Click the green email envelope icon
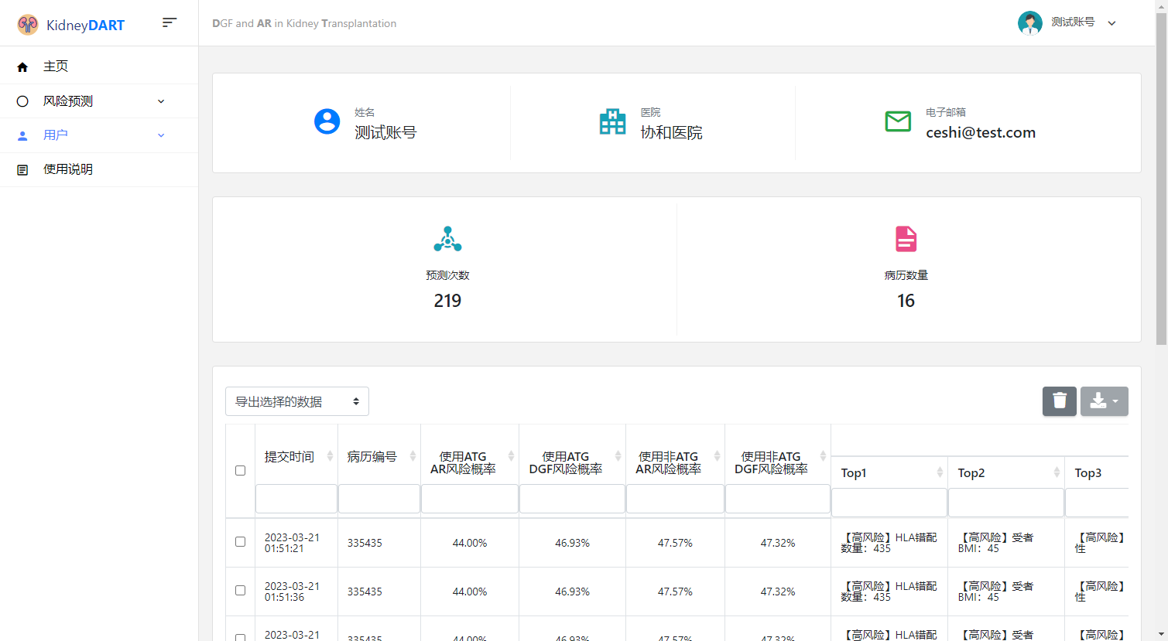Viewport: 1168px width, 641px height. click(898, 122)
